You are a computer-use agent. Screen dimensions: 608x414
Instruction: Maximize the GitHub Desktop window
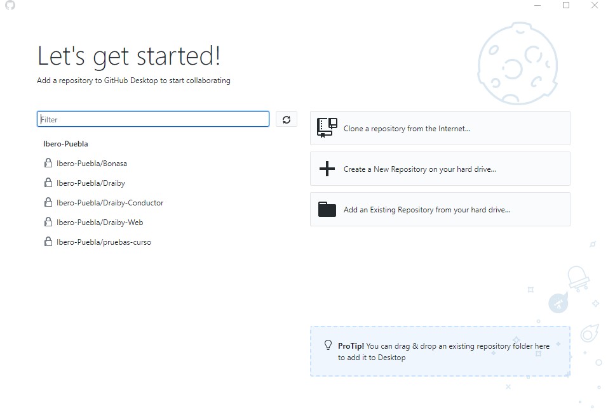566,6
